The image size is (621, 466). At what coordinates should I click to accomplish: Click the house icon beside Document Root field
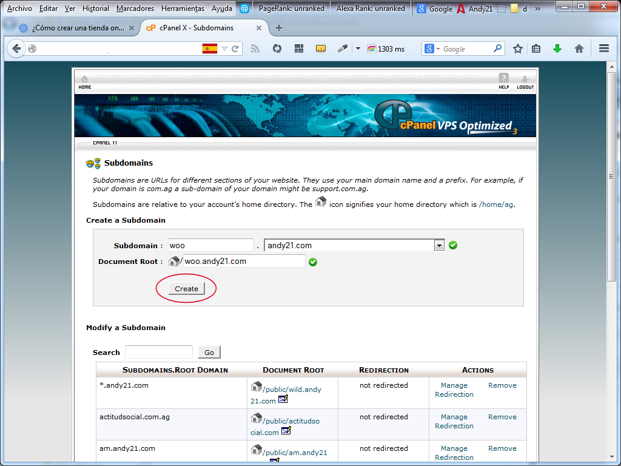click(174, 261)
